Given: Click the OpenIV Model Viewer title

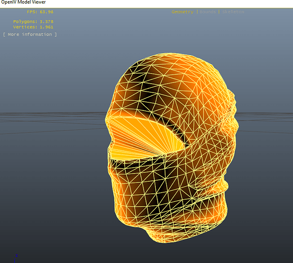Looking at the screenshot, I should coord(23,2).
